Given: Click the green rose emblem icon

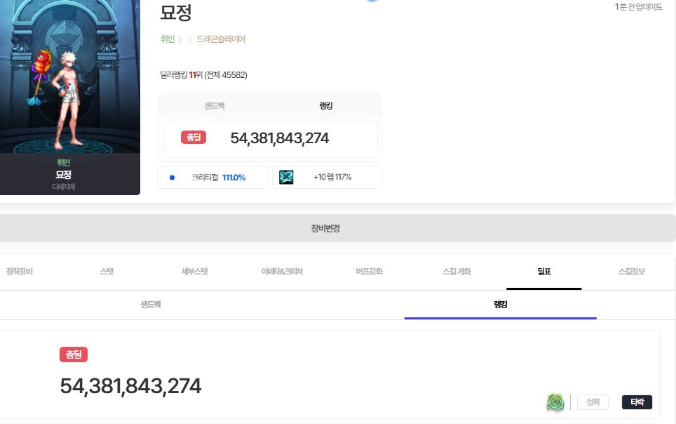Looking at the screenshot, I should [555, 402].
